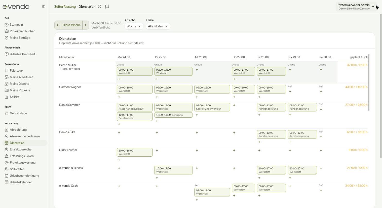Go to previous week with left chevron
The image size is (382, 208).
click(58, 25)
